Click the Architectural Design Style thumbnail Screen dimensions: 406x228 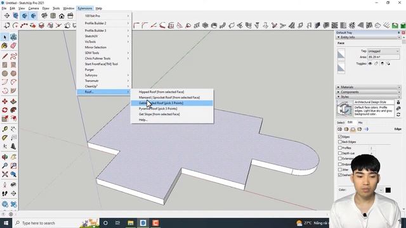344,108
